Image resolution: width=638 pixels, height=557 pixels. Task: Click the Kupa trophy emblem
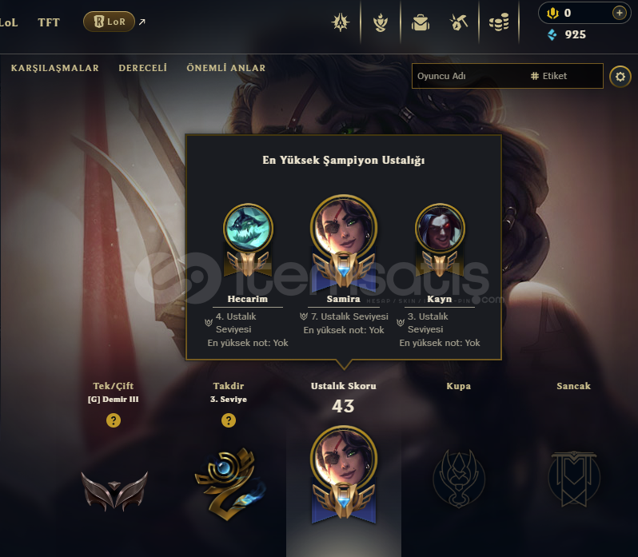459,478
